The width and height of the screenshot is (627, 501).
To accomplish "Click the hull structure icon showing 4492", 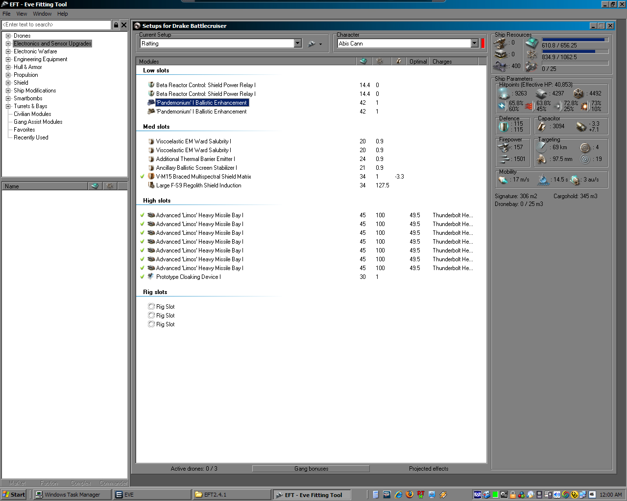I will click(579, 93).
